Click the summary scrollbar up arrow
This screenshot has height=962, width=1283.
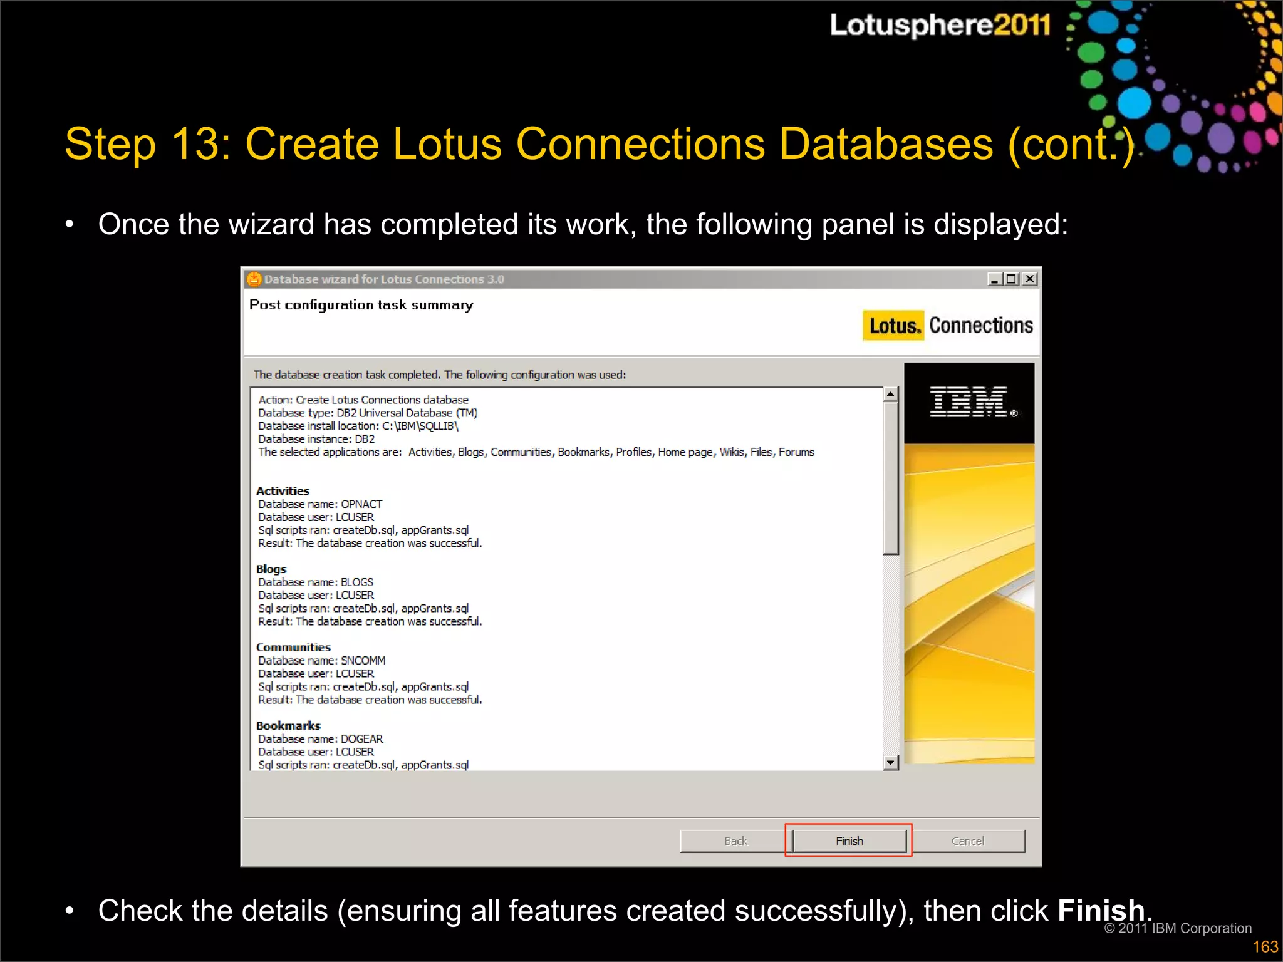(890, 394)
